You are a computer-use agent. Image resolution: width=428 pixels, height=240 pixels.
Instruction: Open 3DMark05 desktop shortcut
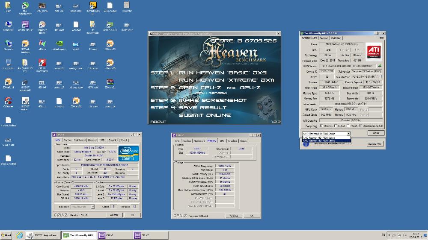coord(110,64)
